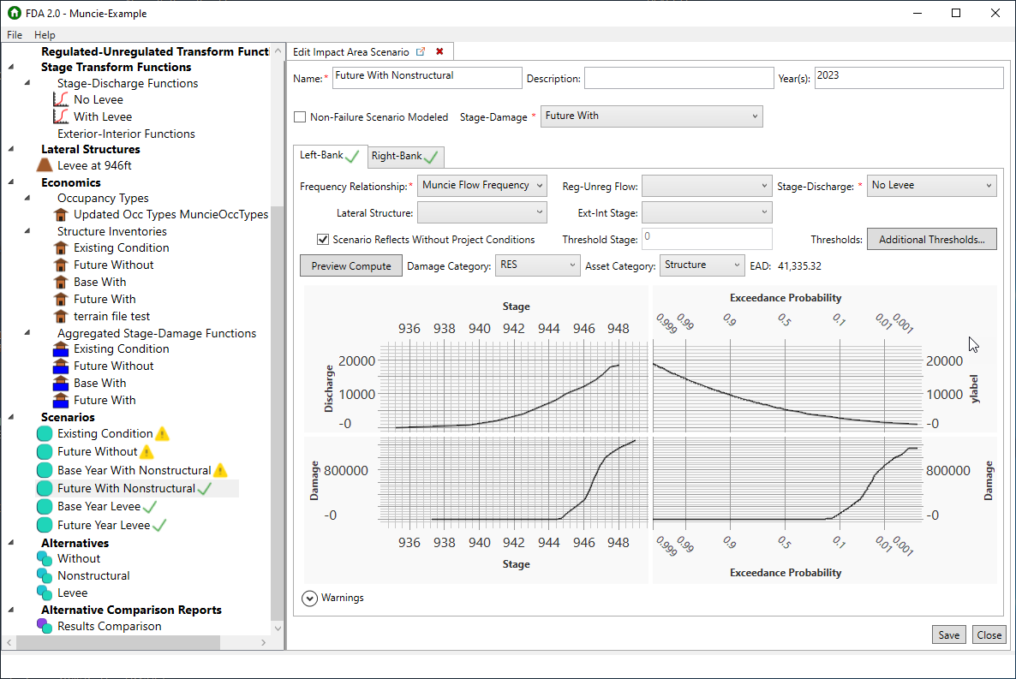Screen dimensions: 1016x679
Task: Enable "Non-Failure Scenario Modeled"
Action: point(299,116)
